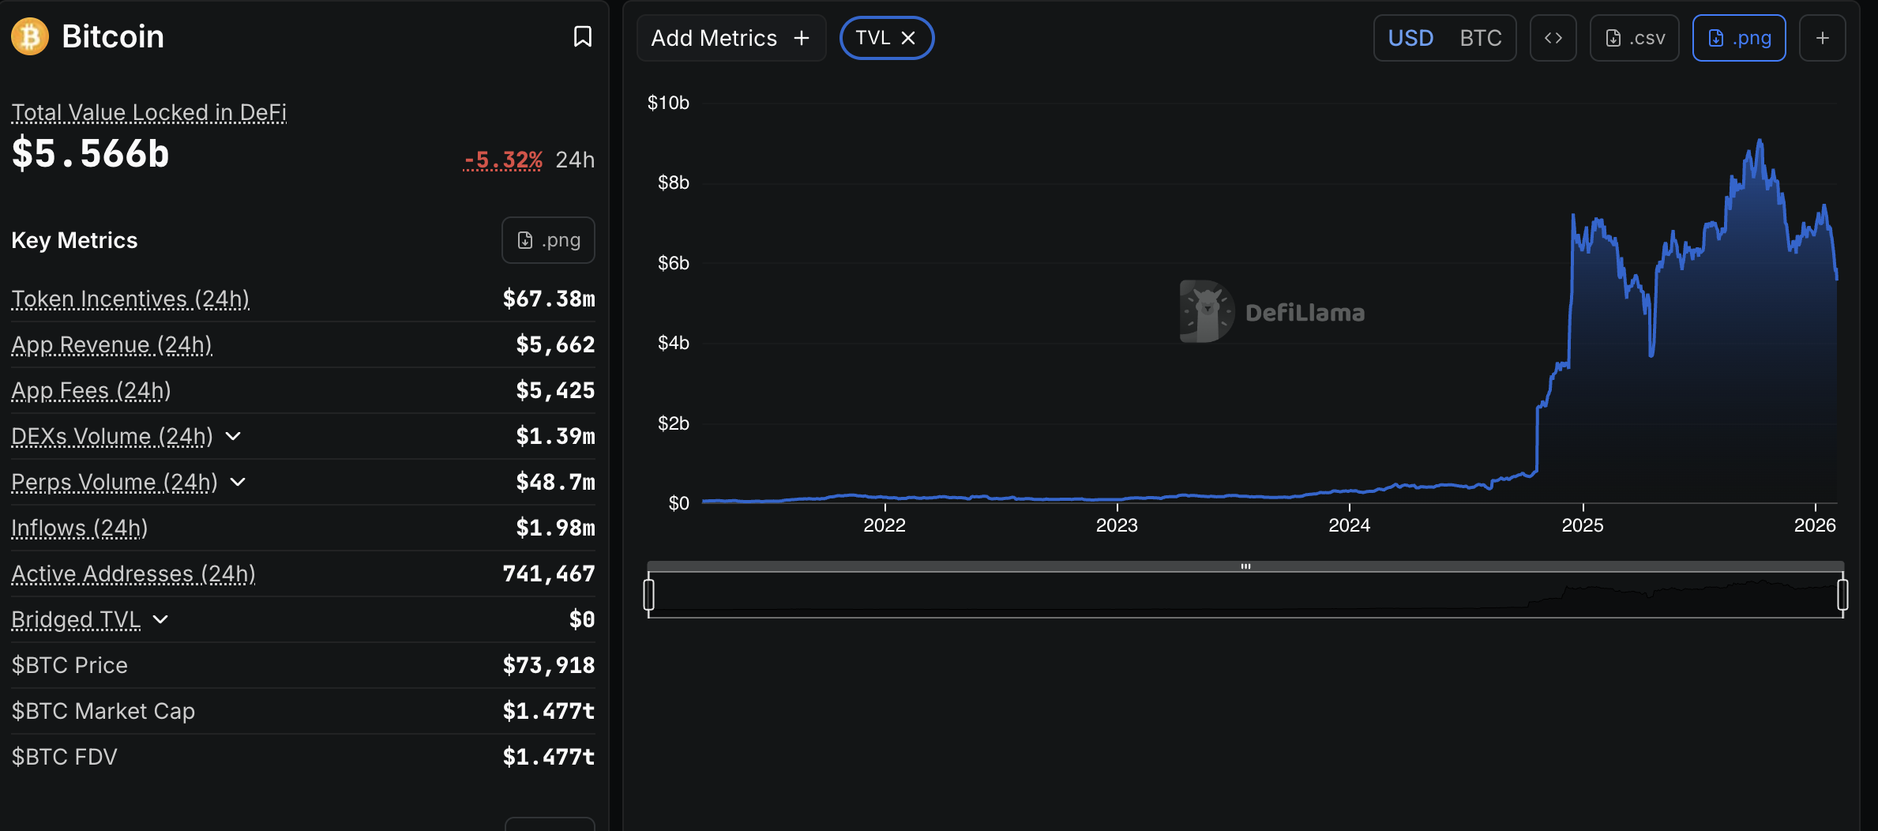Bookmark the Bitcoin page

[582, 36]
